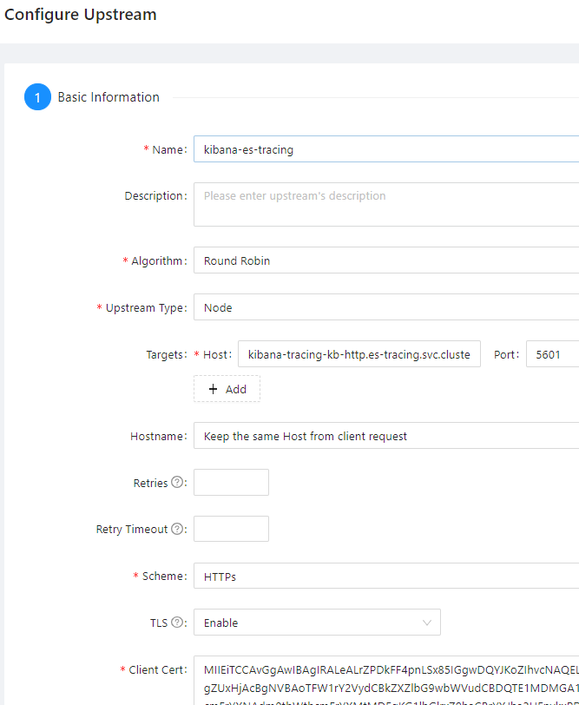Select the Basic Information section label
The image size is (579, 705).
[x=109, y=96]
